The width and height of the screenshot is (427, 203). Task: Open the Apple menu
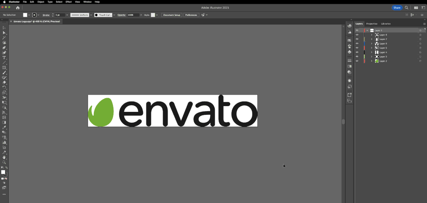pyautogui.click(x=4, y=2)
